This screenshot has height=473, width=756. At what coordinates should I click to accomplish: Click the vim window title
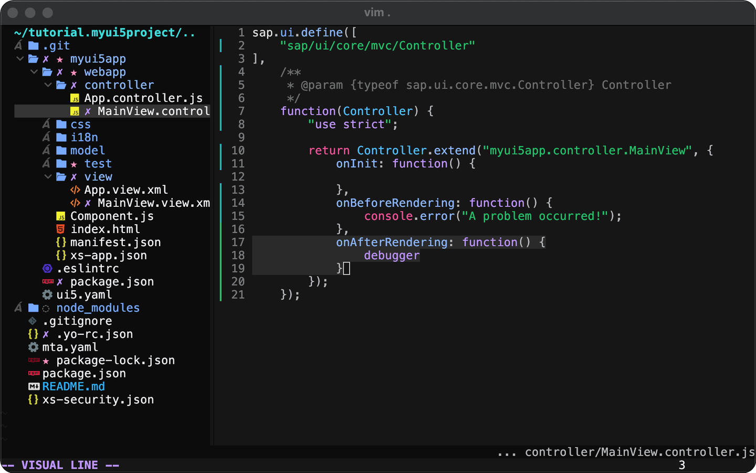click(377, 12)
